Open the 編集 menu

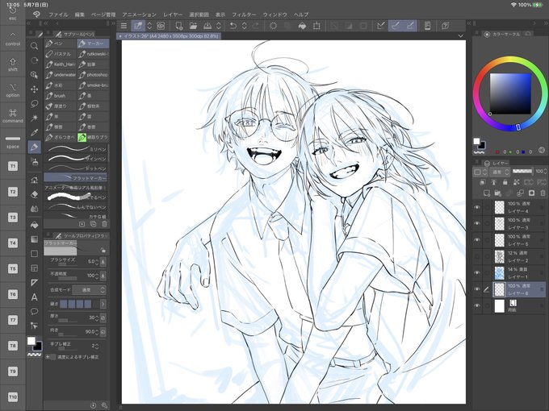(79, 15)
